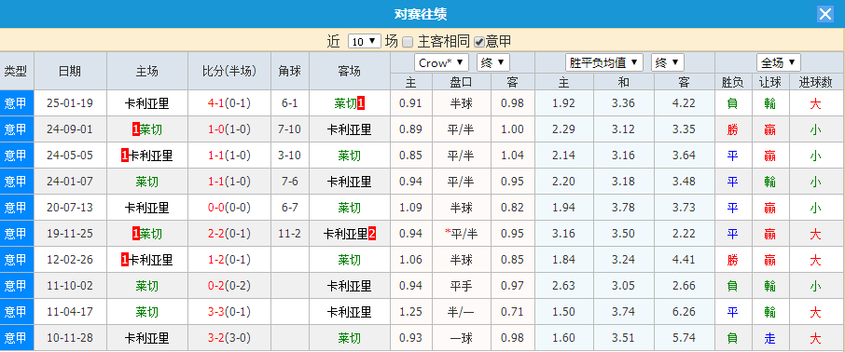Click the 进球数 column header

click(x=816, y=82)
